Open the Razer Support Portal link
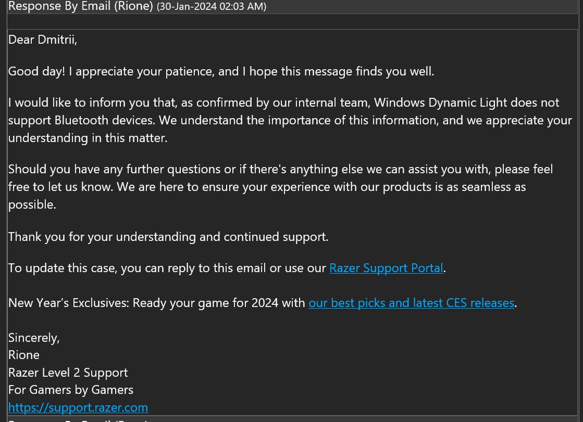 pos(386,268)
